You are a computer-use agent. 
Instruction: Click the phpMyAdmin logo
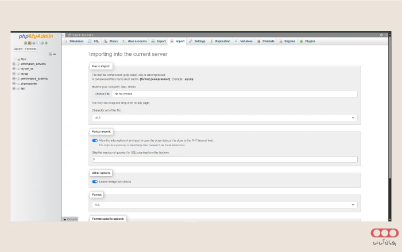click(x=36, y=36)
